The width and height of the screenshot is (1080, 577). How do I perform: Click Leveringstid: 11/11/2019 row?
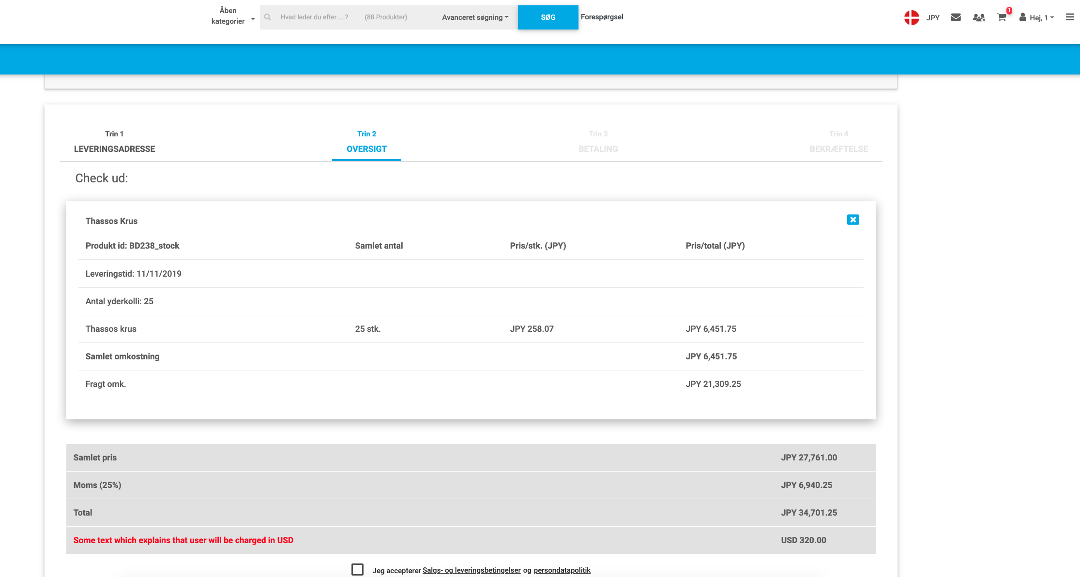(x=471, y=274)
